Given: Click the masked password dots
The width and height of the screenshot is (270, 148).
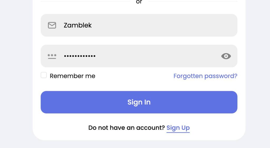Looking at the screenshot, I should (80, 56).
